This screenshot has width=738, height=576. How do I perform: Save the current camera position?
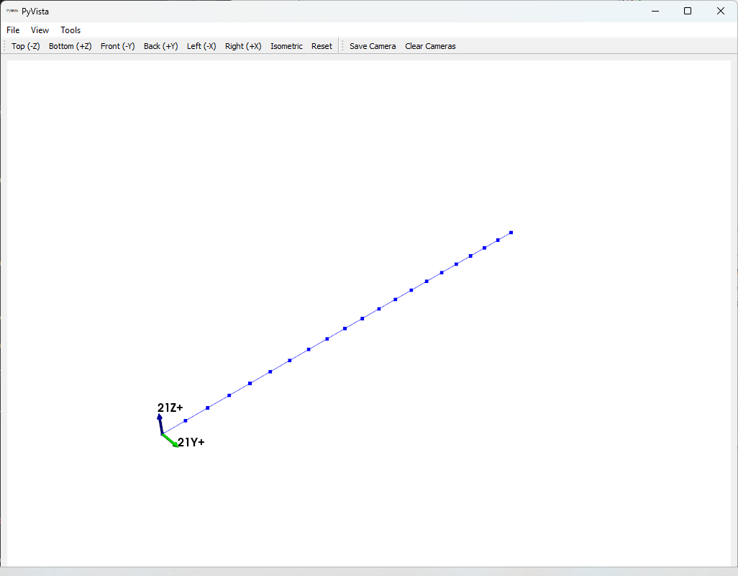(x=372, y=45)
